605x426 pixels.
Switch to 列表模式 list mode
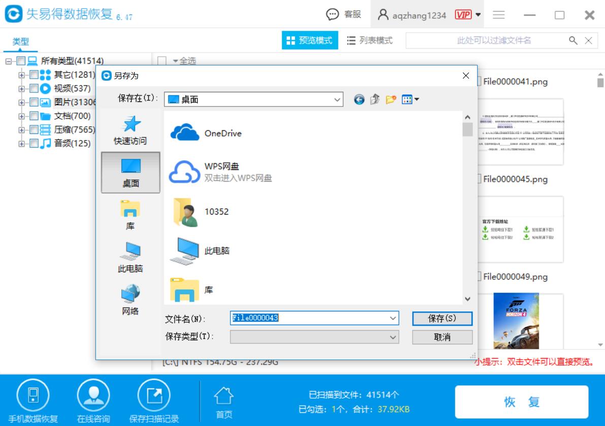369,41
